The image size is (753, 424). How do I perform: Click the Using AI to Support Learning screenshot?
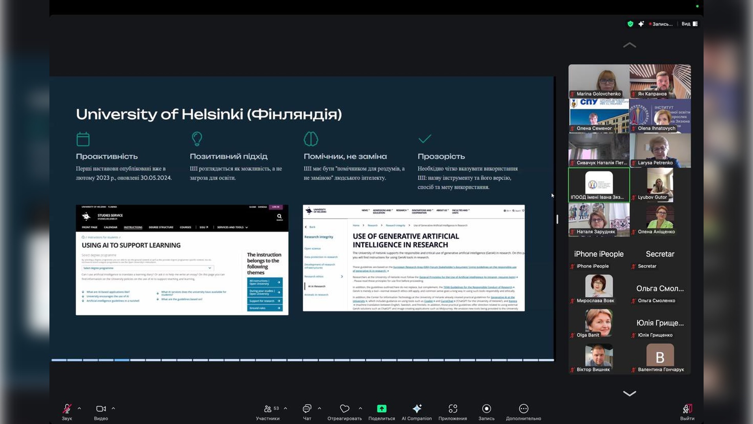[x=182, y=260]
